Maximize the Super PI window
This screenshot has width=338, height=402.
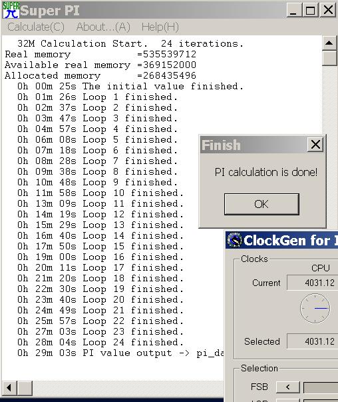(x=310, y=10)
